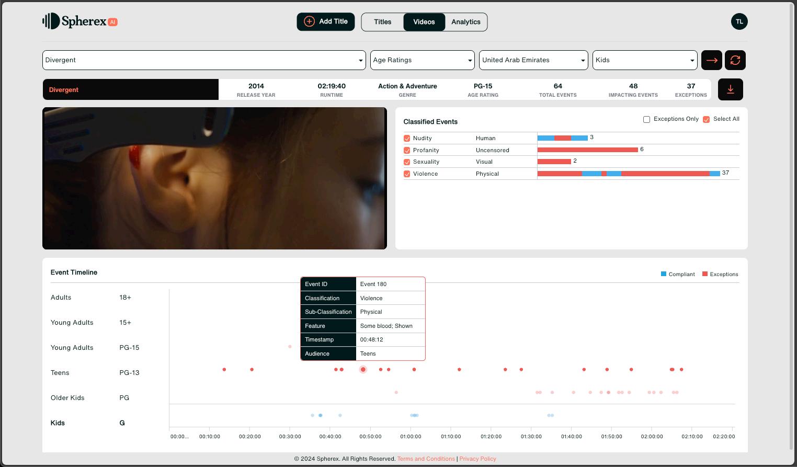Switch to the Videos tab
Viewport: 797px width, 467px height.
click(x=424, y=22)
